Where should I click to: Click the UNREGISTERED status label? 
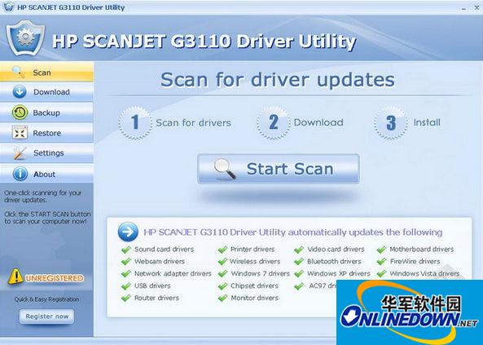click(x=55, y=278)
